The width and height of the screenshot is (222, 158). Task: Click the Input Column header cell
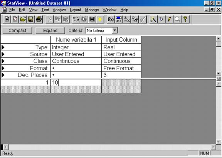click(121, 40)
